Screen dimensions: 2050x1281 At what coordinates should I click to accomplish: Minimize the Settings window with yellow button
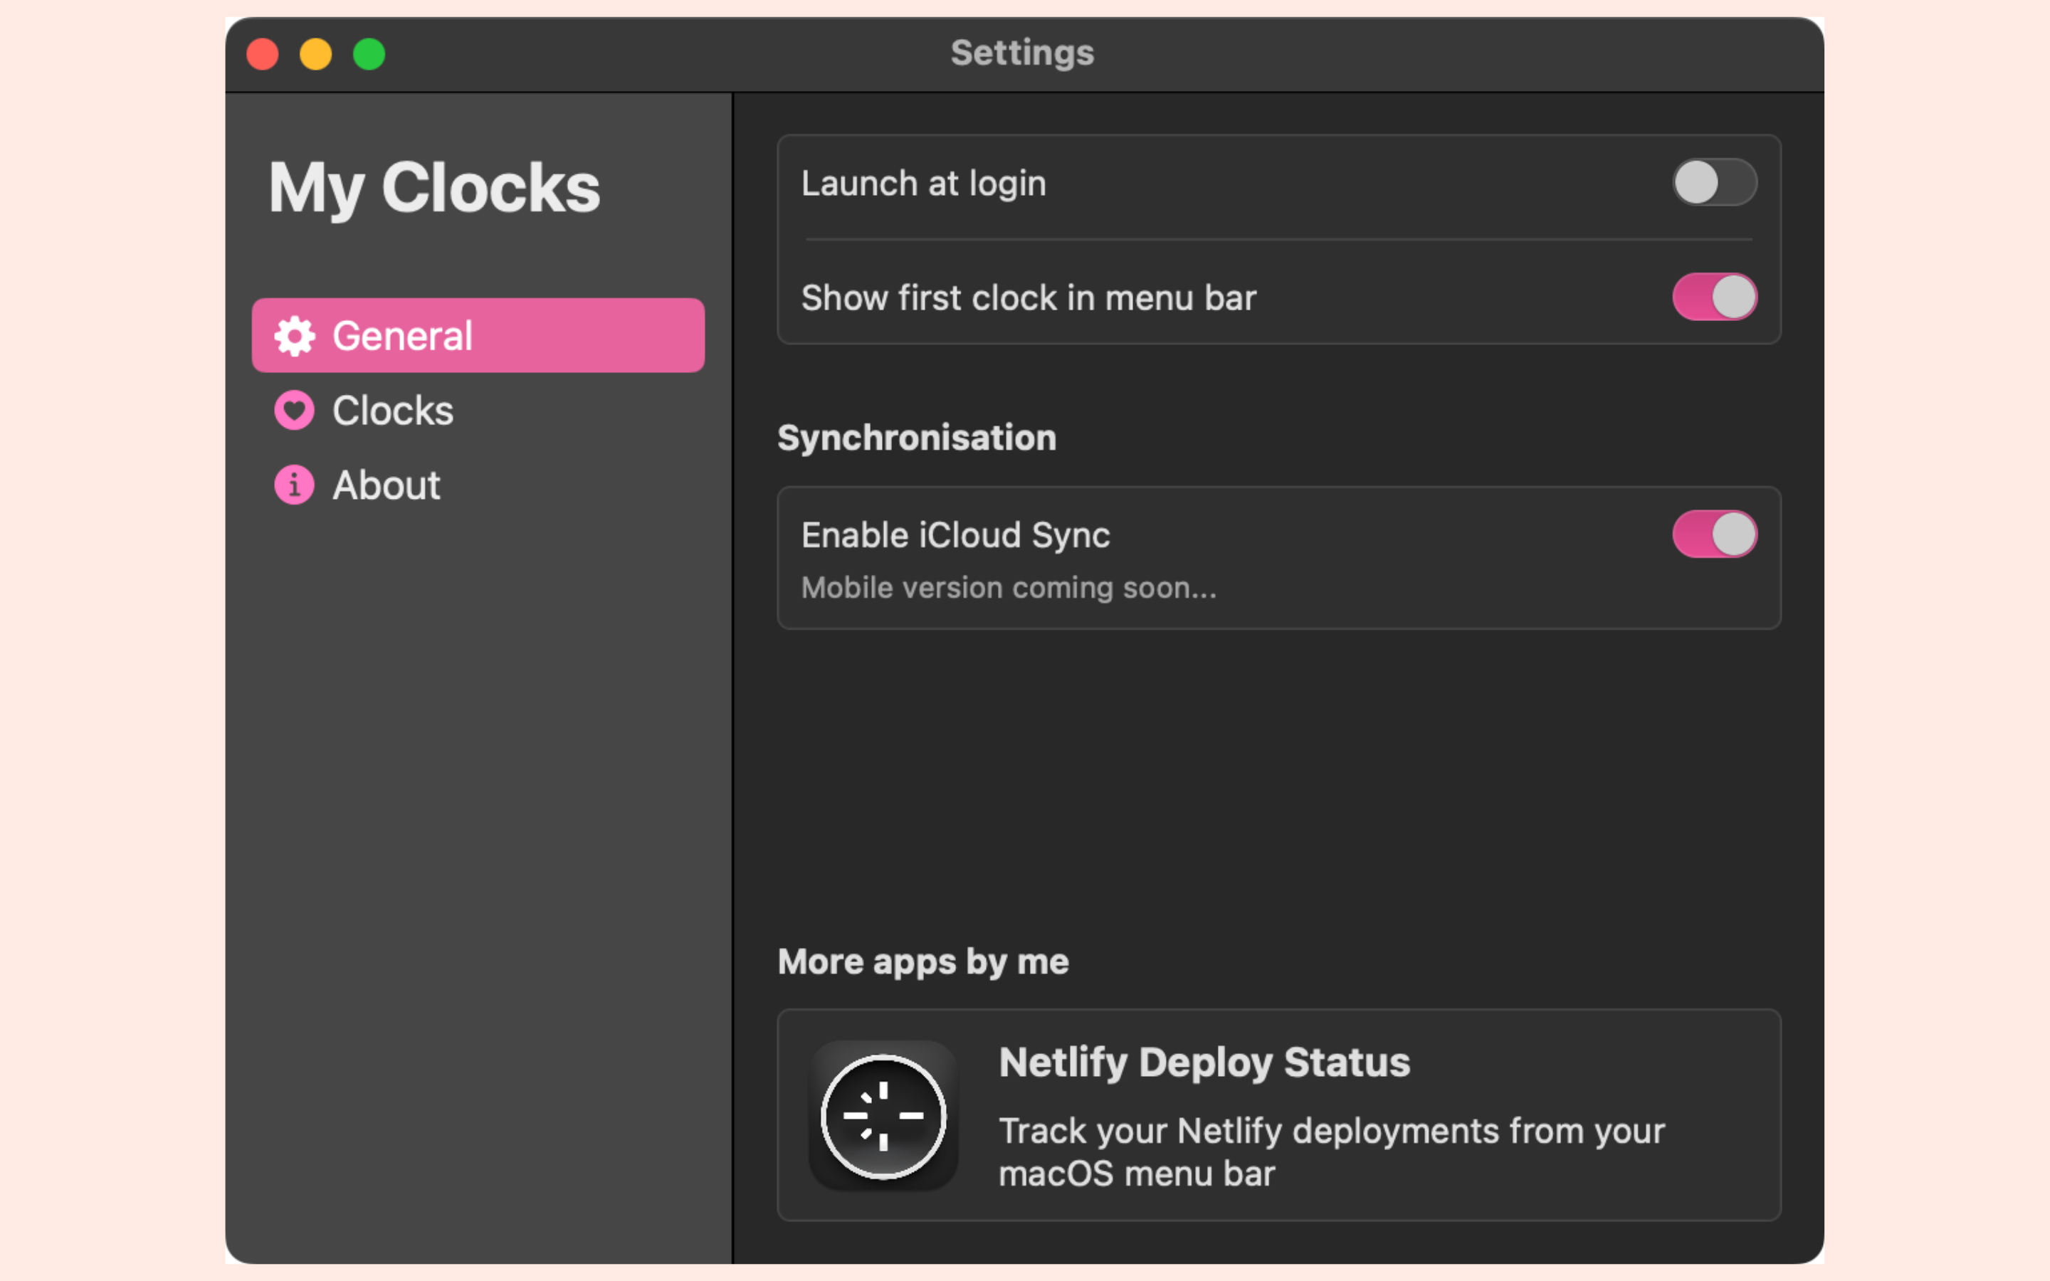click(x=316, y=54)
